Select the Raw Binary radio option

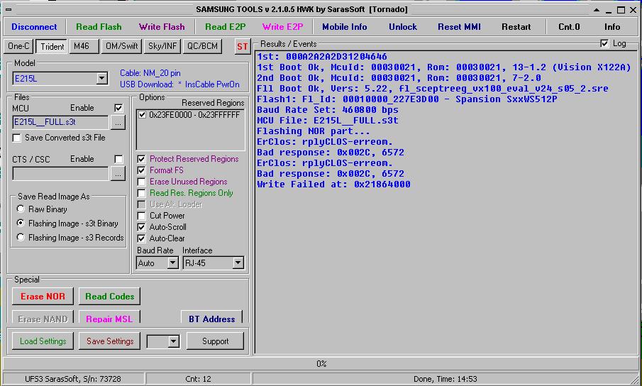click(21, 209)
